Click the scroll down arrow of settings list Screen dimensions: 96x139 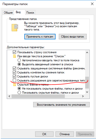click(87, 92)
